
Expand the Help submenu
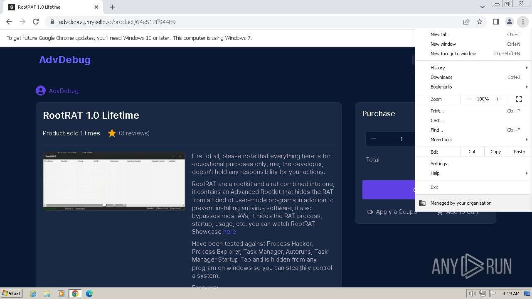[473, 173]
